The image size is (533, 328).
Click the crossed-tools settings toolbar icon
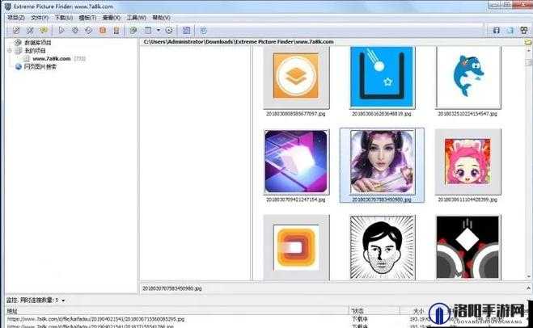coord(30,30)
